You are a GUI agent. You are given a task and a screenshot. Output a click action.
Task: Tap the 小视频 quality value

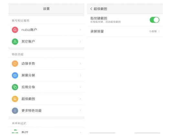coord(153,31)
